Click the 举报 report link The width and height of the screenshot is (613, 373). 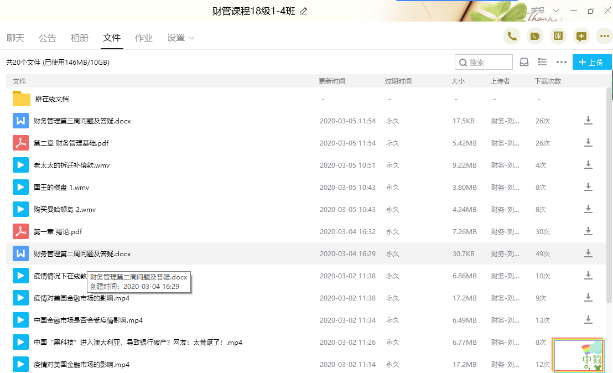(x=538, y=10)
